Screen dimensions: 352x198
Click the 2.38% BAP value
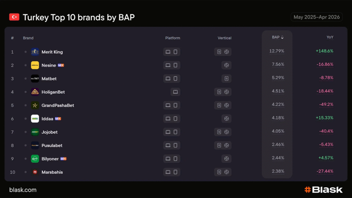(278, 171)
